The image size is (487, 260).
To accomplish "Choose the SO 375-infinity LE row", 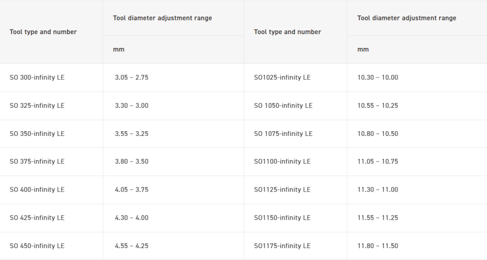I will coord(37,162).
